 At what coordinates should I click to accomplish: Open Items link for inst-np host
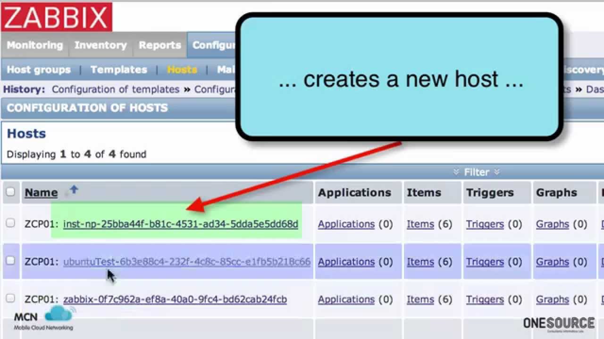[420, 224]
